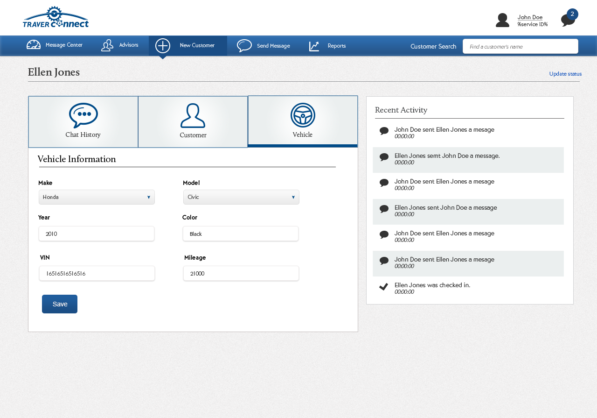This screenshot has height=418, width=597.
Task: Click the Customer Search input field
Action: pyautogui.click(x=521, y=46)
